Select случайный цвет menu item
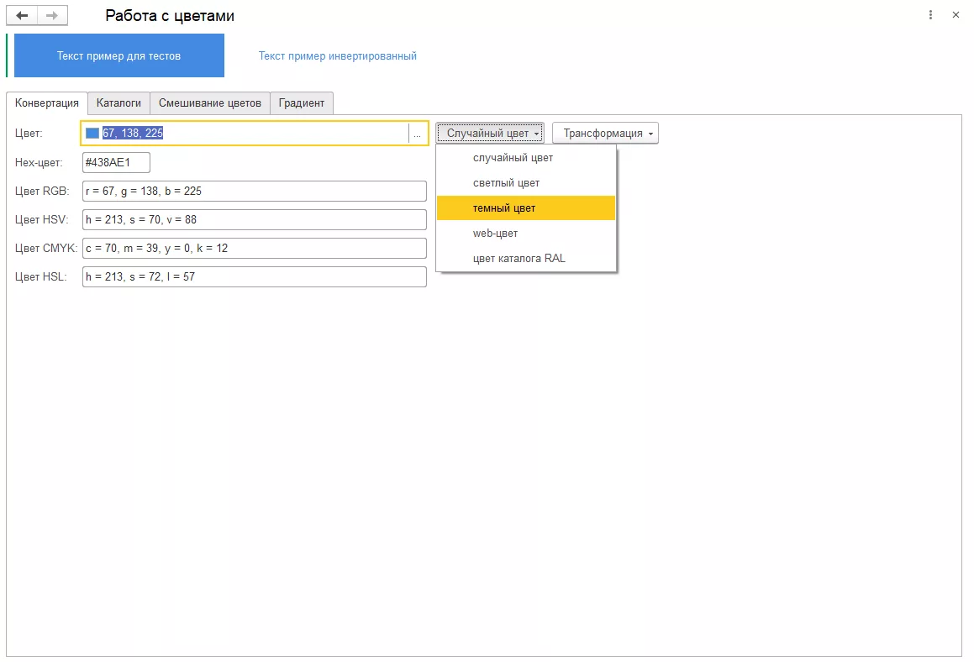 (x=513, y=158)
